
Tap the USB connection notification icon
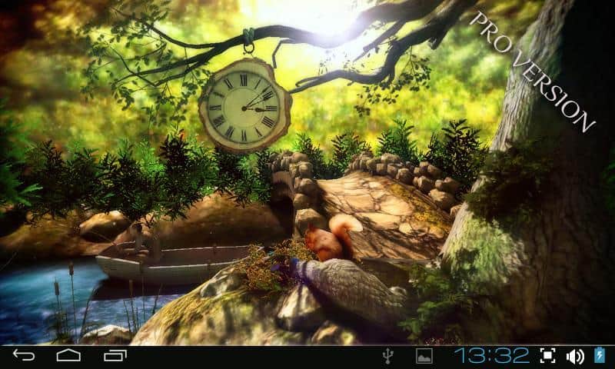point(387,356)
